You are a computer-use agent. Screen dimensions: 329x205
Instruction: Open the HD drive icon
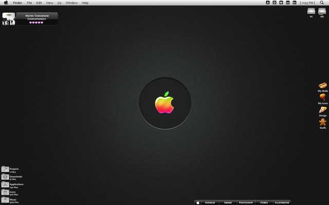[322, 11]
